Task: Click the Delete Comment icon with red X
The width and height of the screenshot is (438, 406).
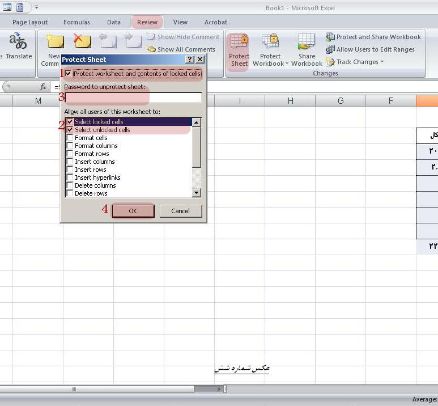Action: [82, 41]
